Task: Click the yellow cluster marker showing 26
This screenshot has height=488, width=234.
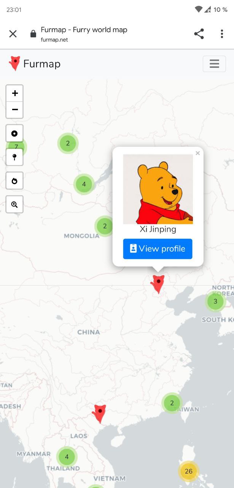Action: coord(189,471)
